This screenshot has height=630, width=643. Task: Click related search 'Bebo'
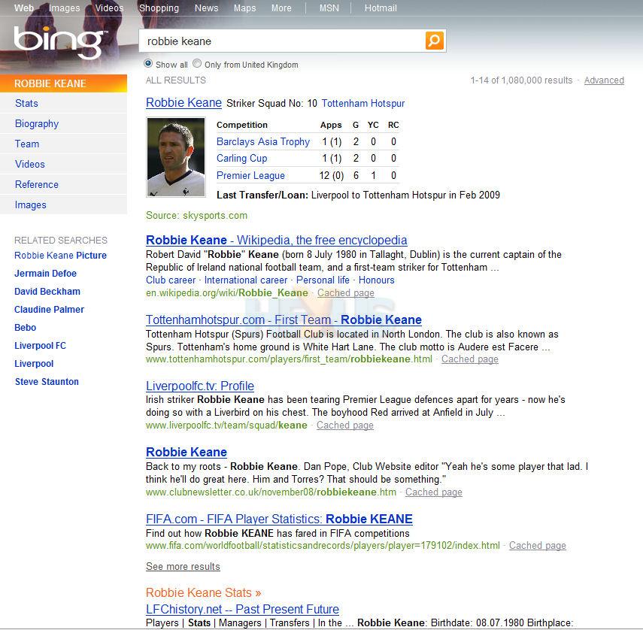coord(25,328)
